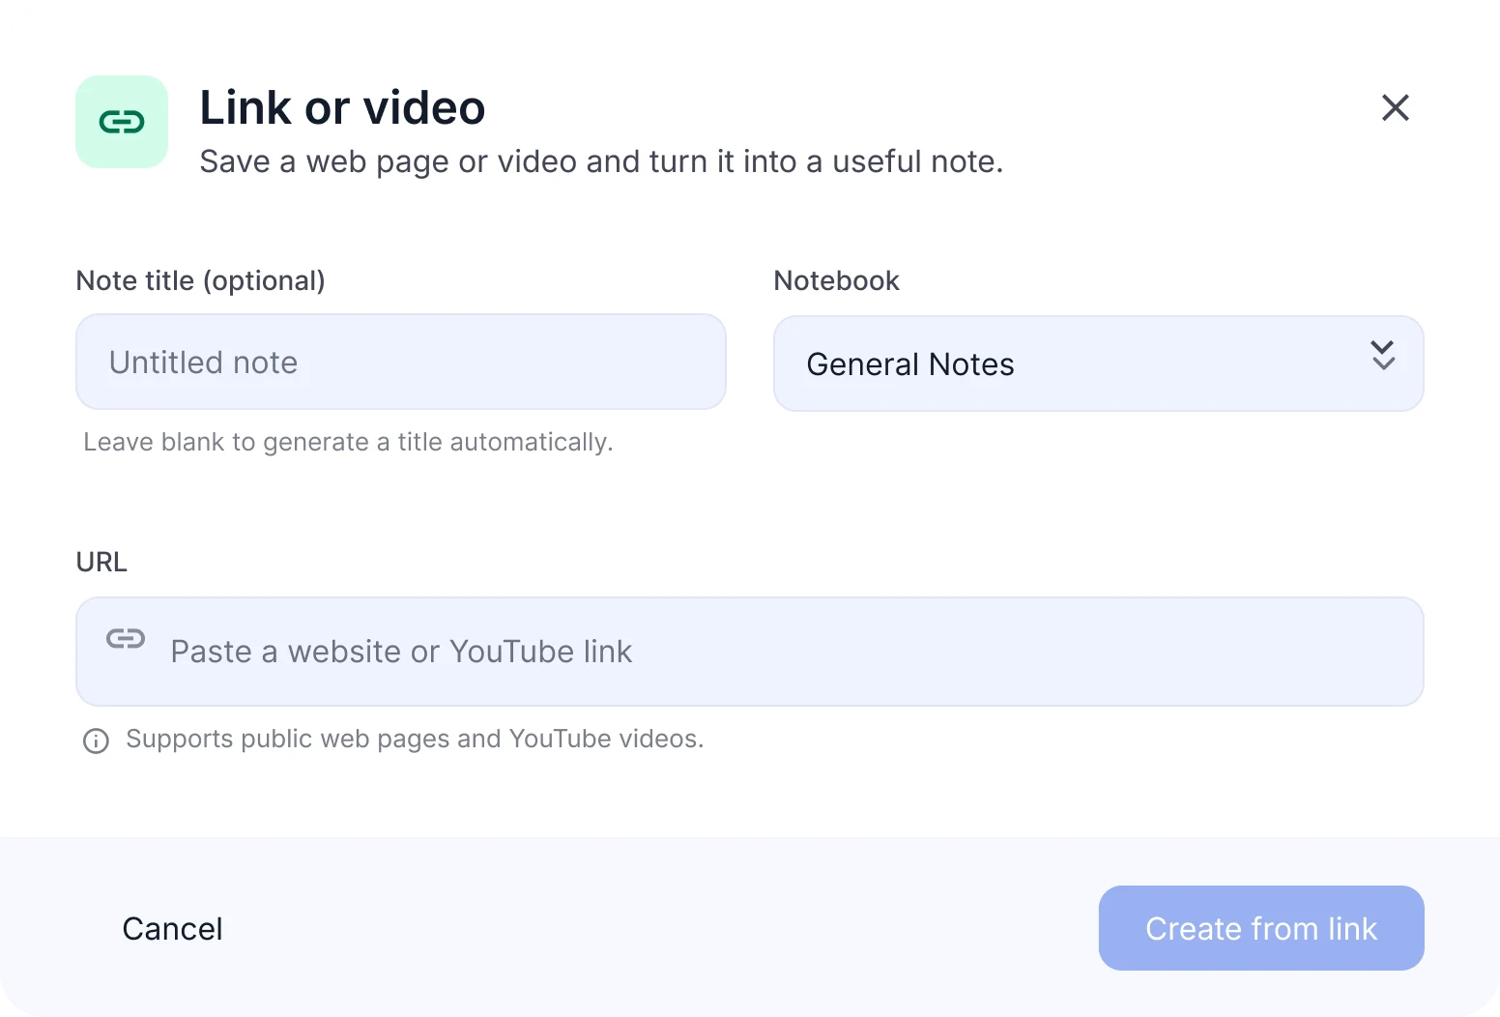The image size is (1500, 1017).
Task: Click the info icon beside the supports hint
Action: pos(96,741)
